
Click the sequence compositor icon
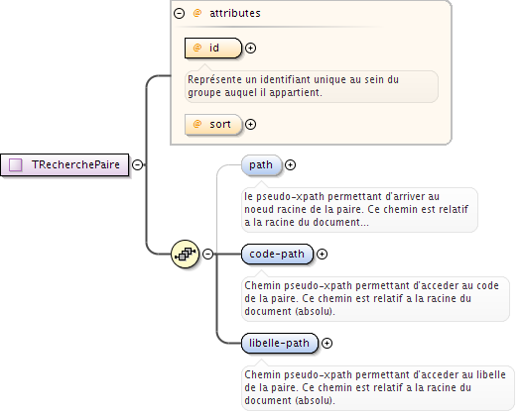point(186,255)
